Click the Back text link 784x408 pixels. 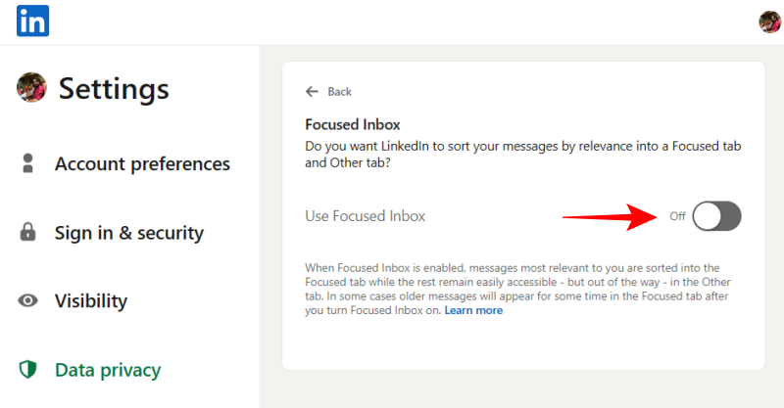[x=339, y=91]
